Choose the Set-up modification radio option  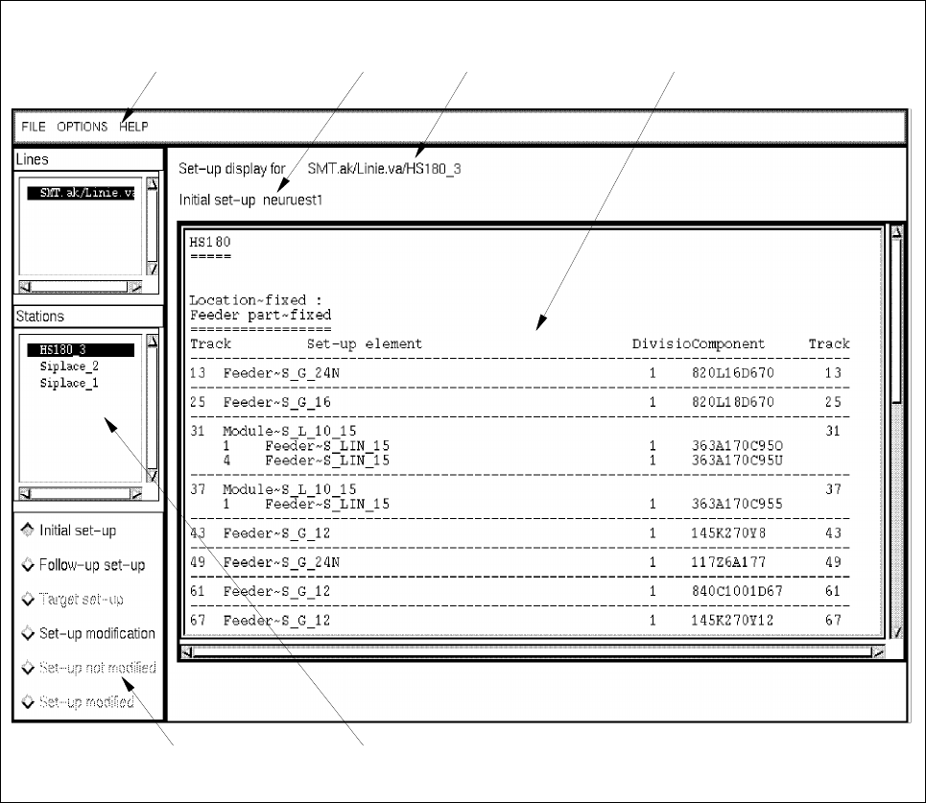click(88, 633)
